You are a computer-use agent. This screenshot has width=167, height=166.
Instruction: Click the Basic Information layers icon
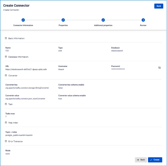[6, 38]
